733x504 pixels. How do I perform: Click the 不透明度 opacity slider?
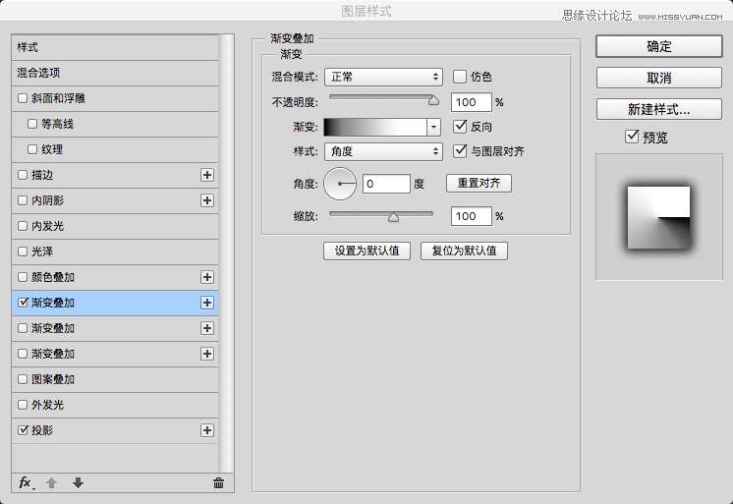tap(384, 98)
